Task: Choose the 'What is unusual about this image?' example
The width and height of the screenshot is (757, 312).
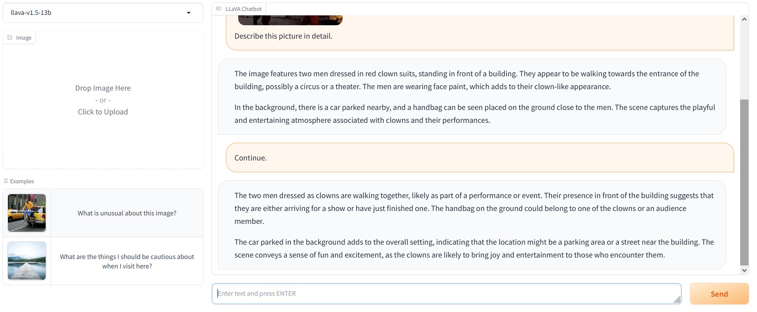Action: click(x=127, y=213)
